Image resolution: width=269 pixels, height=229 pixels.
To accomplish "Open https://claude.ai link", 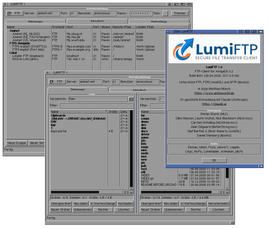I will coord(214,104).
